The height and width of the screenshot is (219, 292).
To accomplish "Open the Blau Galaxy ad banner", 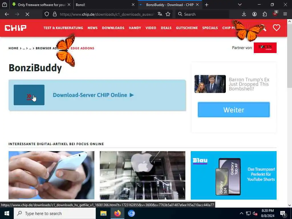I will 234,175.
